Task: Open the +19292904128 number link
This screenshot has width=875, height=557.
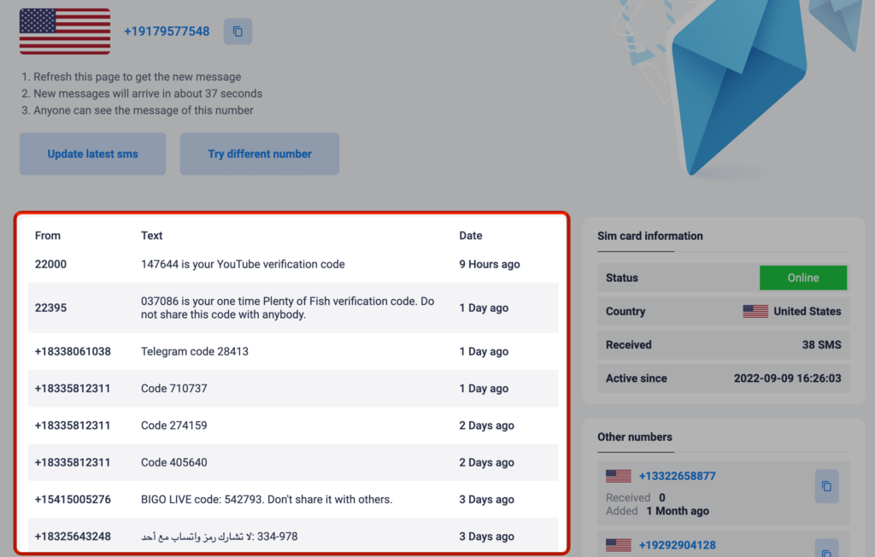Action: (677, 545)
